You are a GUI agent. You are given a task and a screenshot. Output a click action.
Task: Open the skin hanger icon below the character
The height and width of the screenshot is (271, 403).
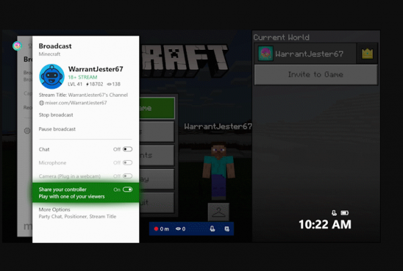(218, 212)
